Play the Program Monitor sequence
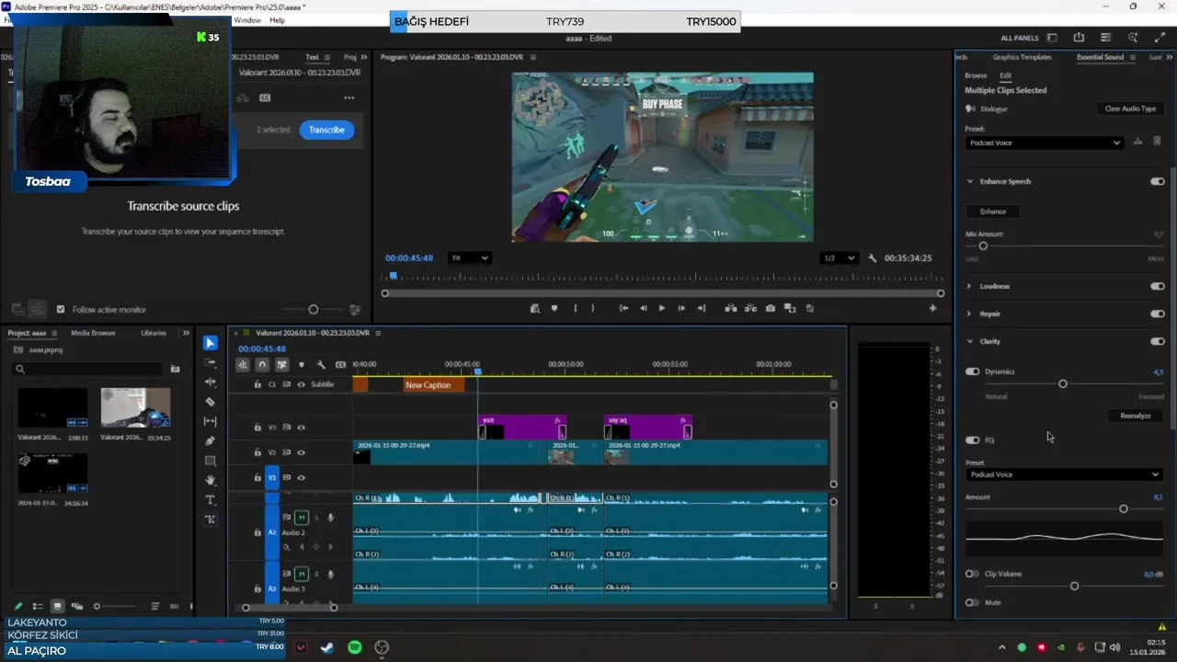 tap(662, 308)
